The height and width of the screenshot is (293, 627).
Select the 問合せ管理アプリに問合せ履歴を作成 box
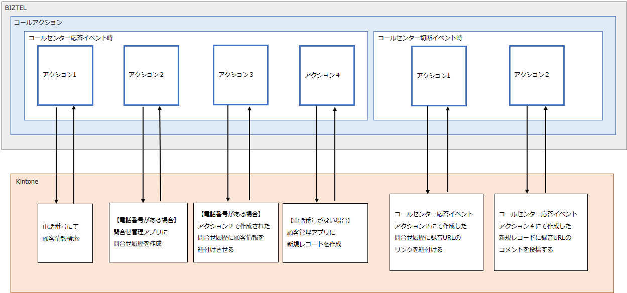pyautogui.click(x=148, y=232)
